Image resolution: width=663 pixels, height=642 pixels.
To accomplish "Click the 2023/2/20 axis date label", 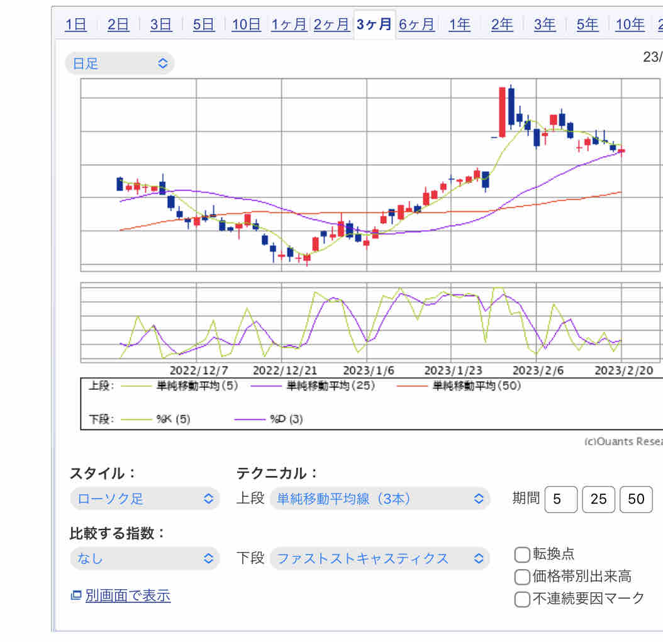I will [x=623, y=370].
